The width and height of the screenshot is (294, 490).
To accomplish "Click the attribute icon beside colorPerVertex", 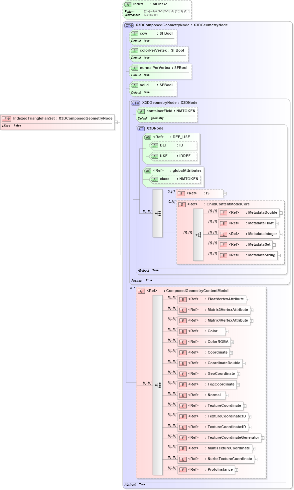I will click(134, 51).
